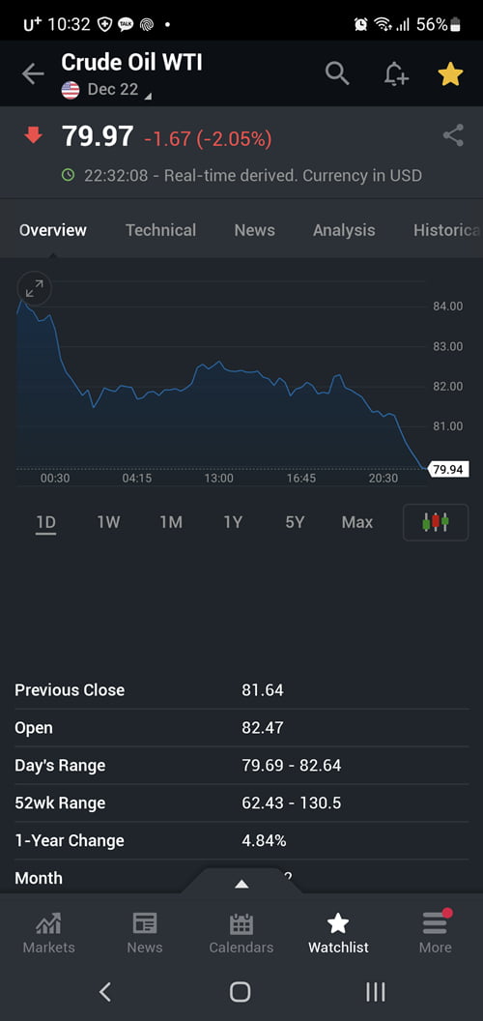
Task: Switch to the candlestick chart view
Action: tap(436, 522)
